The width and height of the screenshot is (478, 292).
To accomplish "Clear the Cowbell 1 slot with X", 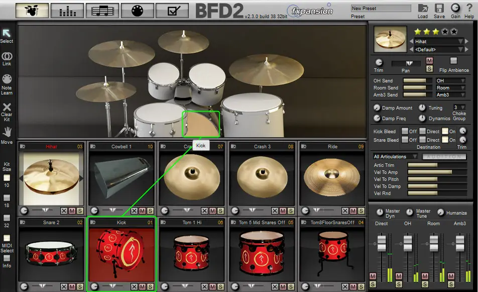I will pos(134,211).
